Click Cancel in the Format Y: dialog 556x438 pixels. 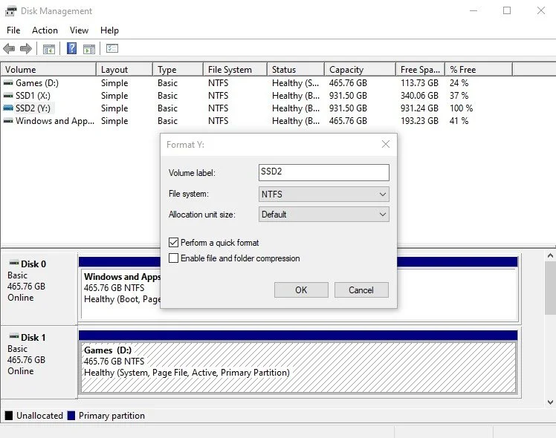pyautogui.click(x=361, y=290)
